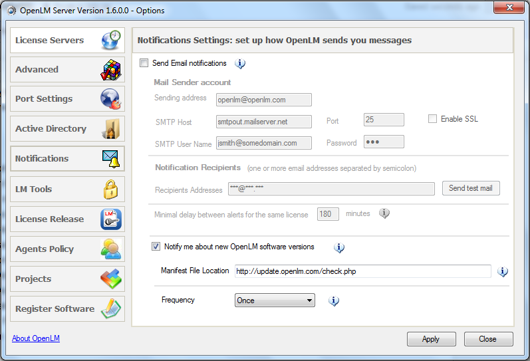The image size is (530, 361).
Task: Click the Send test mail button
Action: click(471, 188)
